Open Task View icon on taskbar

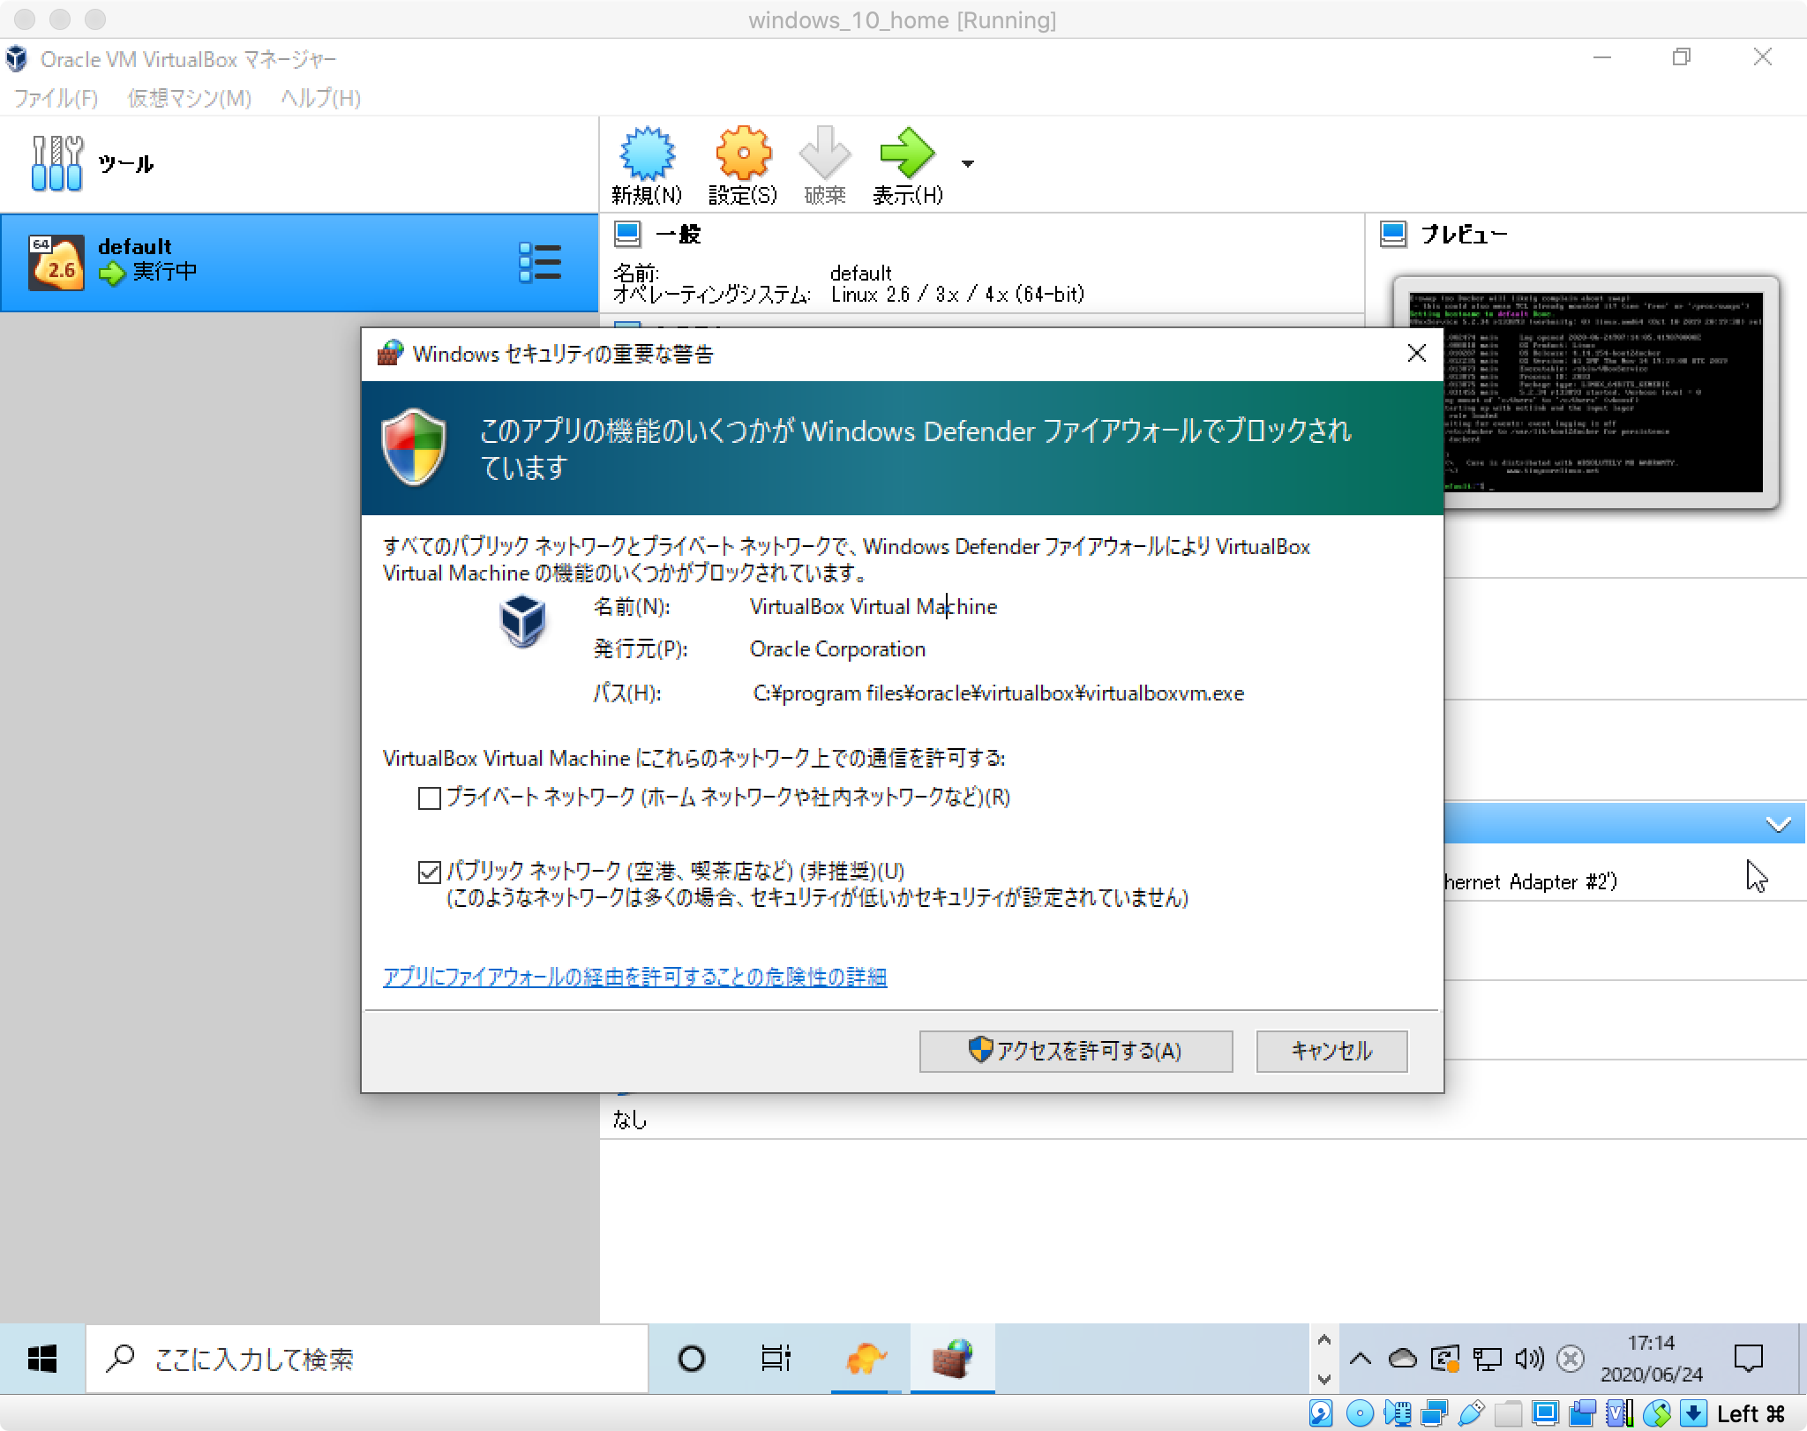776,1359
